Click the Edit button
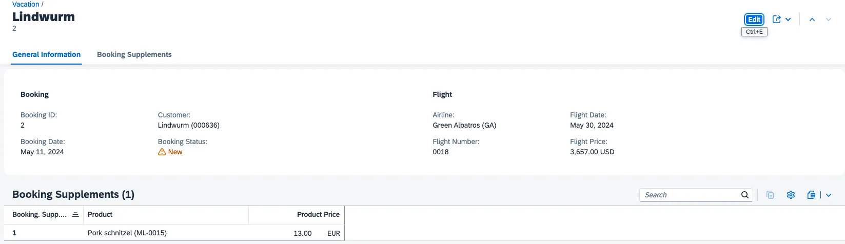The image size is (845, 244). [x=754, y=19]
